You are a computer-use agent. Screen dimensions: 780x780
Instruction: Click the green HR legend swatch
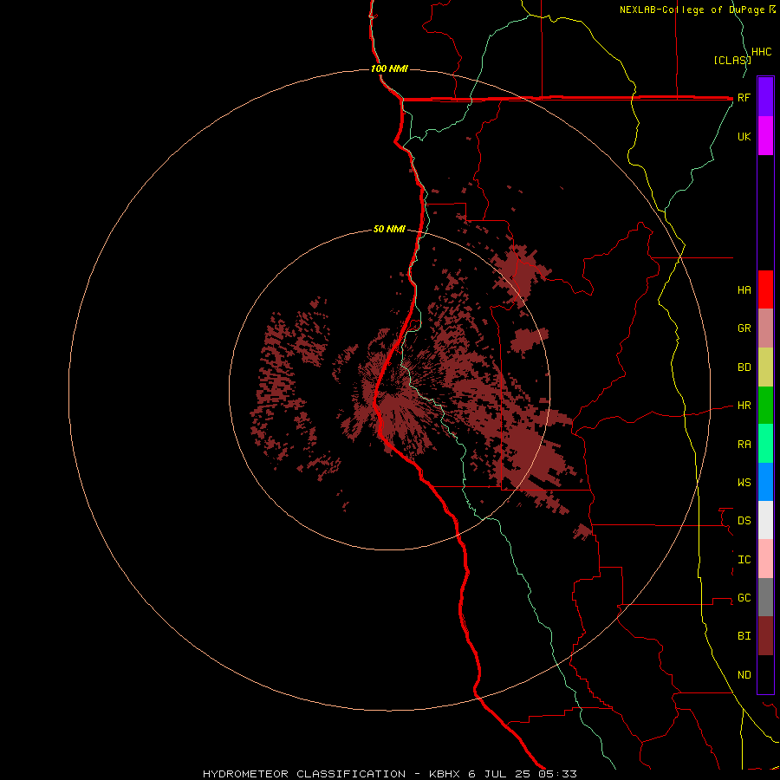point(765,406)
